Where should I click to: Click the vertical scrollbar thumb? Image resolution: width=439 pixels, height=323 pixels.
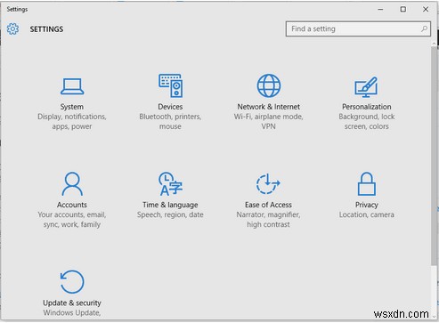coord(434,156)
